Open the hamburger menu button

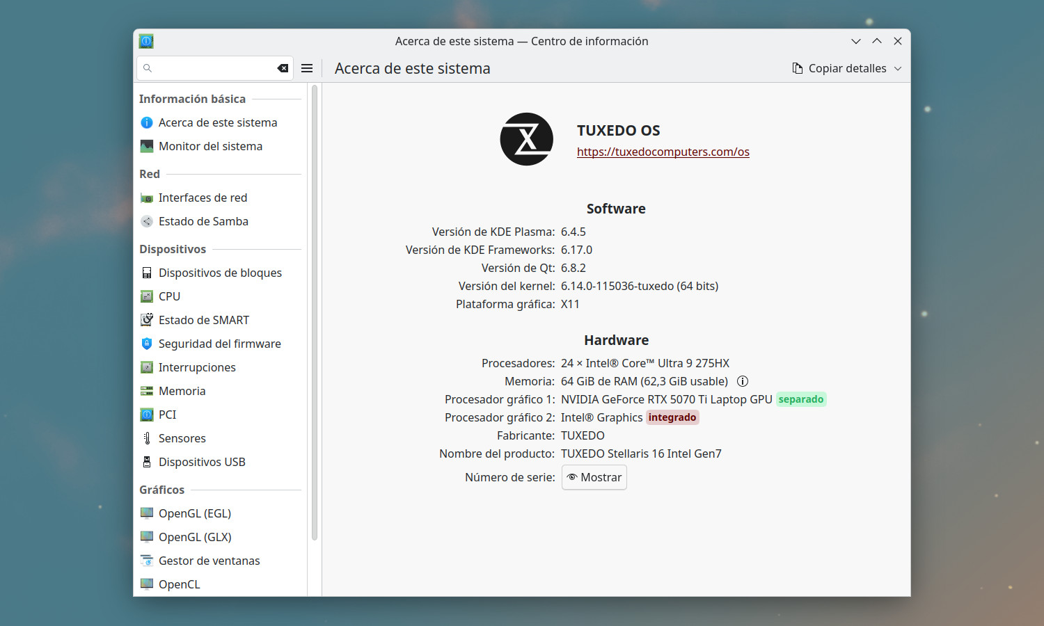(307, 68)
